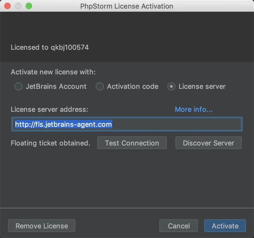Minimize the dialog with the yellow button
This screenshot has height=238, width=254.
[x=18, y=6]
